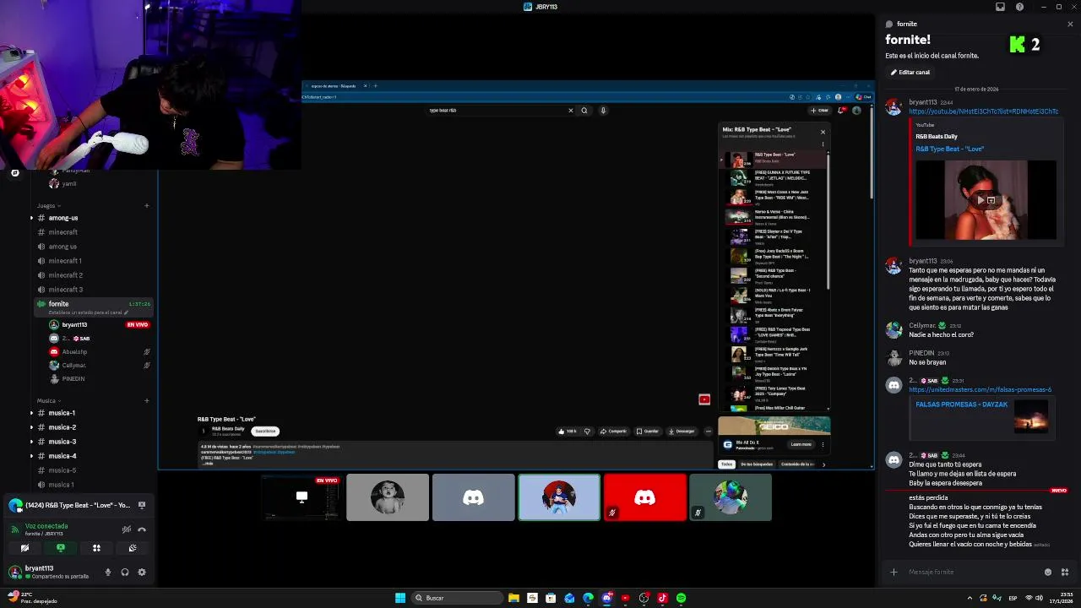Screen dimensions: 1081x608
Task: Click the voice search microphone in streamed YouTube
Action: tap(603, 110)
